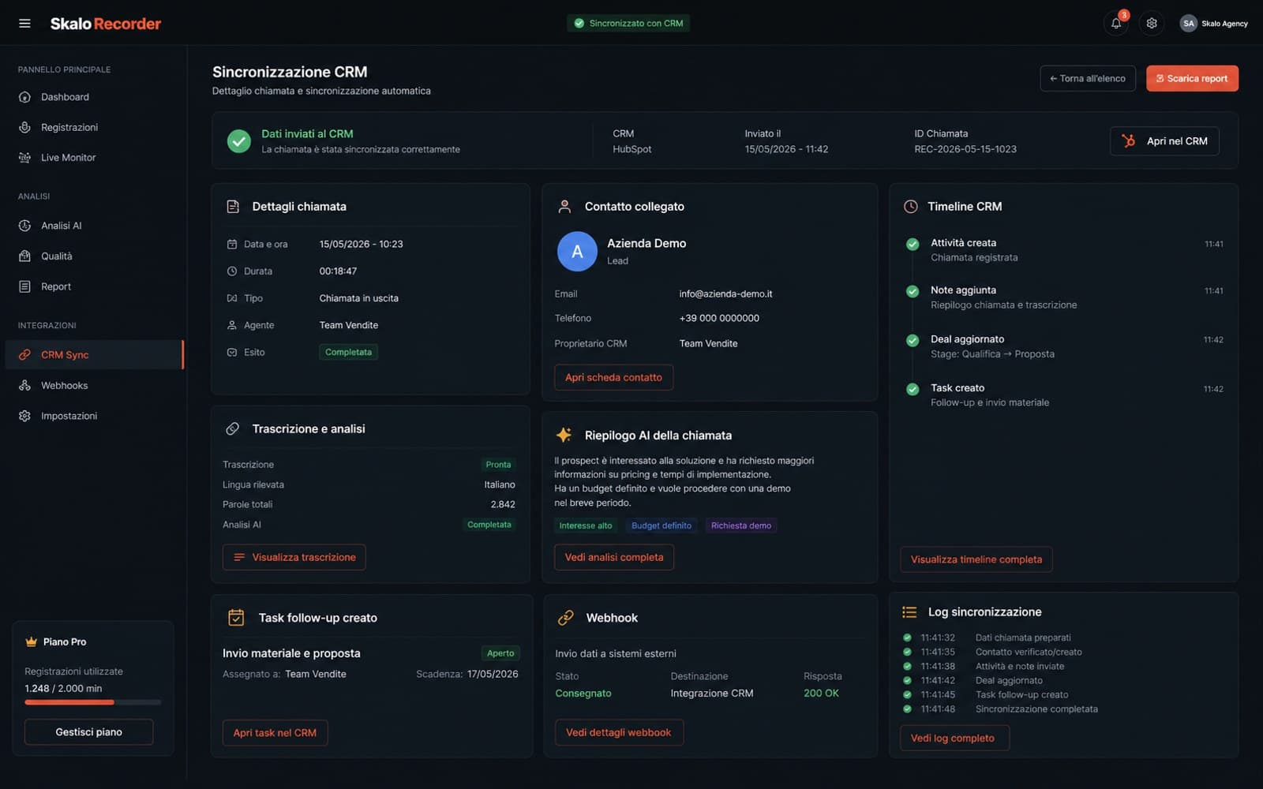1263x789 pixels.
Task: Open notifications bell icon
Action: point(1116,24)
